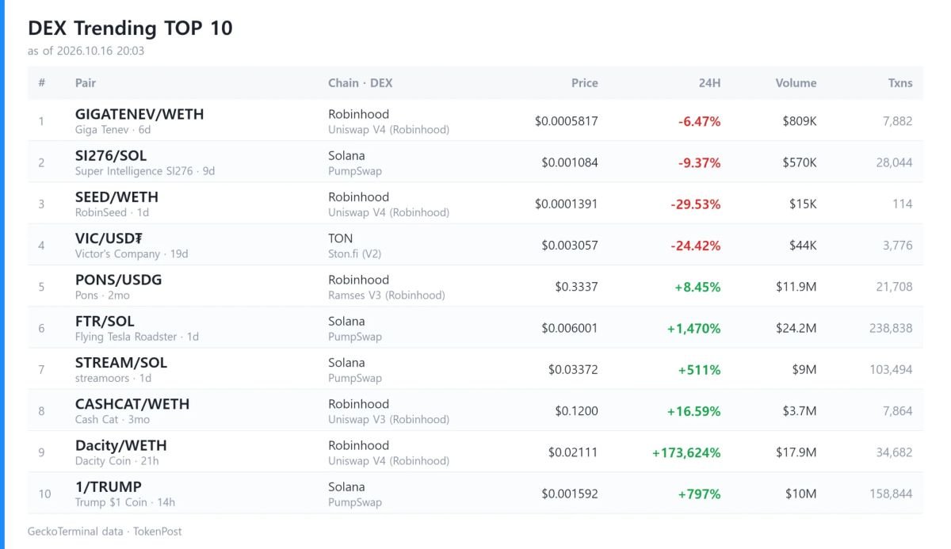Click the Pair column header
The width and height of the screenshot is (951, 549).
click(x=86, y=82)
